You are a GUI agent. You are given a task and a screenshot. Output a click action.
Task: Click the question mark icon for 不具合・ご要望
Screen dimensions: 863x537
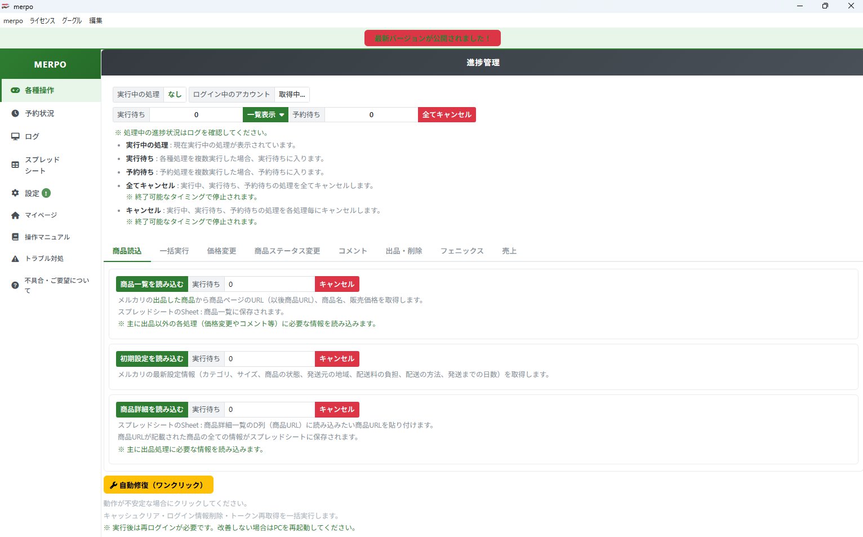pyautogui.click(x=15, y=285)
